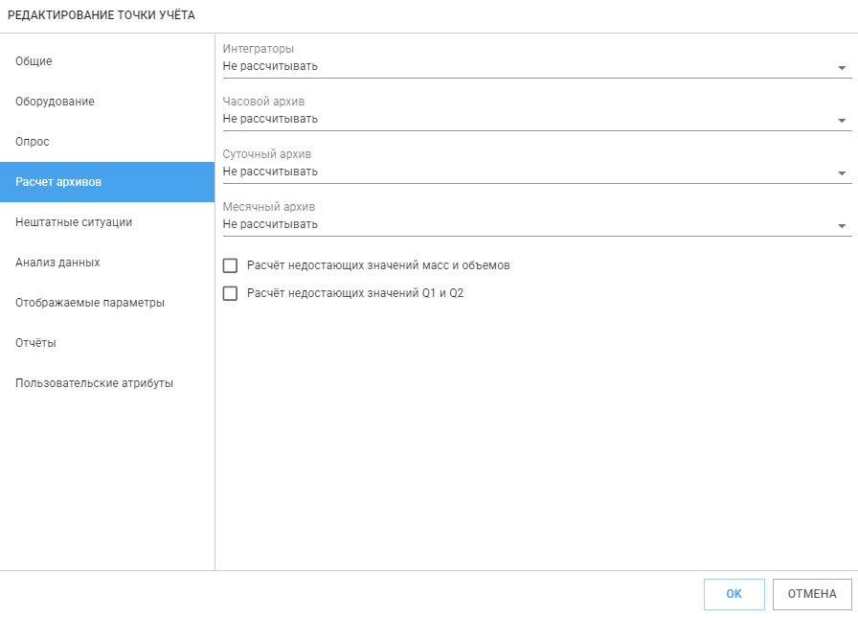Click the Интеграторы value field Не рассчитывать

(x=537, y=67)
